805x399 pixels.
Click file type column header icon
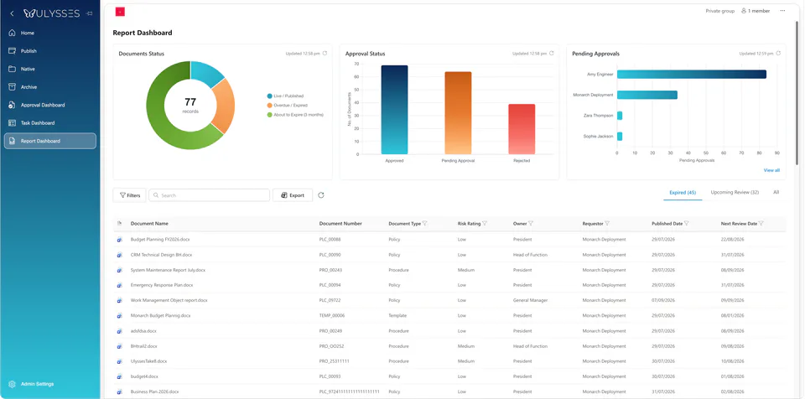coord(120,223)
